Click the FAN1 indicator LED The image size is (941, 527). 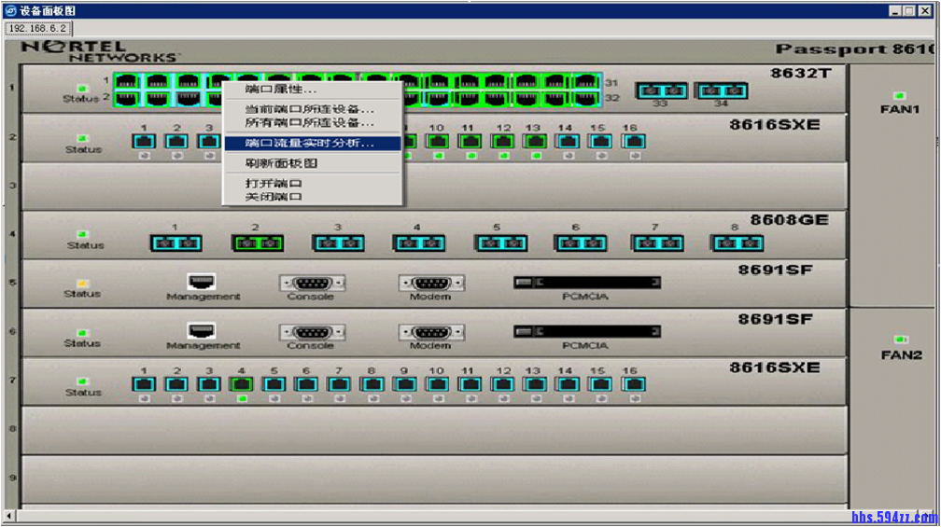pyautogui.click(x=899, y=96)
